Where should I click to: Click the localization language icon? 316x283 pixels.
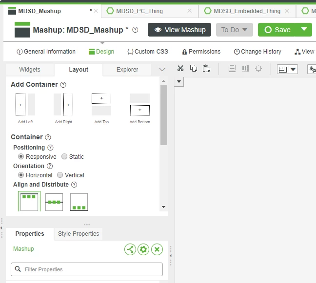pyautogui.click(x=312, y=70)
